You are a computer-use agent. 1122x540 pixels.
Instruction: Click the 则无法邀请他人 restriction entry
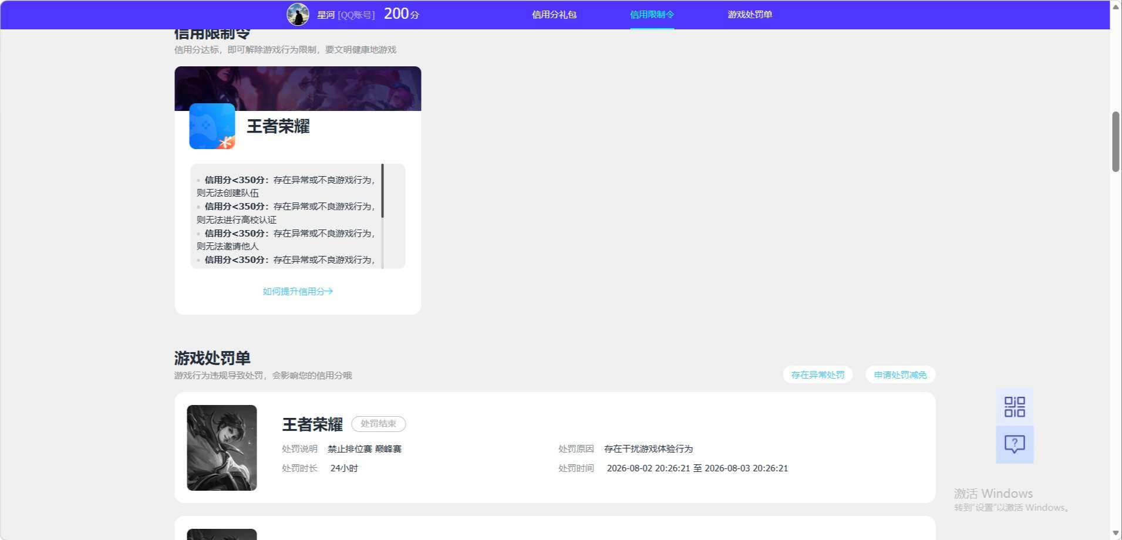pyautogui.click(x=228, y=247)
